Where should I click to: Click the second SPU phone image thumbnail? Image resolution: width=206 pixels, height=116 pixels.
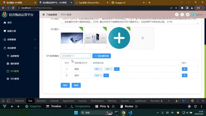[96, 38]
